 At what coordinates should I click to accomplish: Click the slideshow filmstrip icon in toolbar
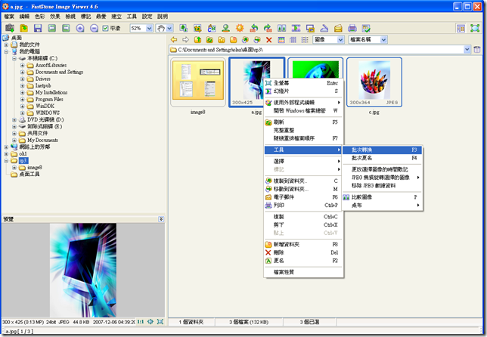coord(296,28)
